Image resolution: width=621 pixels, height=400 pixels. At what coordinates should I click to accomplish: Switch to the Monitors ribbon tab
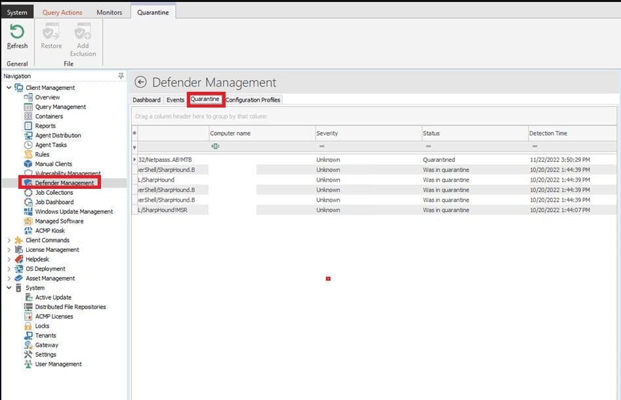pyautogui.click(x=110, y=12)
